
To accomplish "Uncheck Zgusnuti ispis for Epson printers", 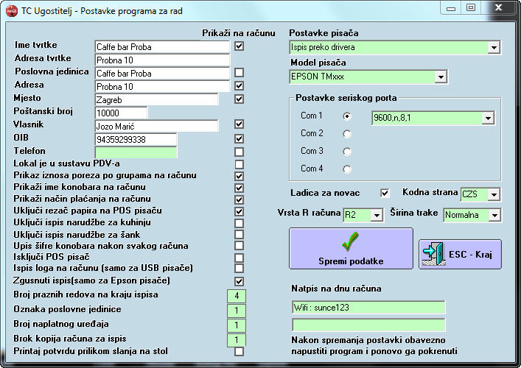I will (239, 281).
